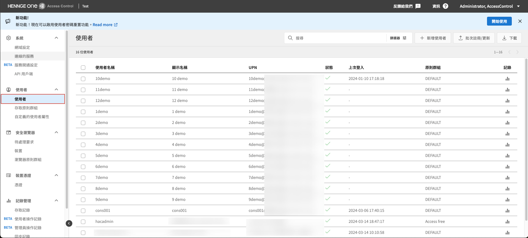Image resolution: width=528 pixels, height=238 pixels.
Task: Collapse the 系統 sidebar section
Action: click(56, 38)
